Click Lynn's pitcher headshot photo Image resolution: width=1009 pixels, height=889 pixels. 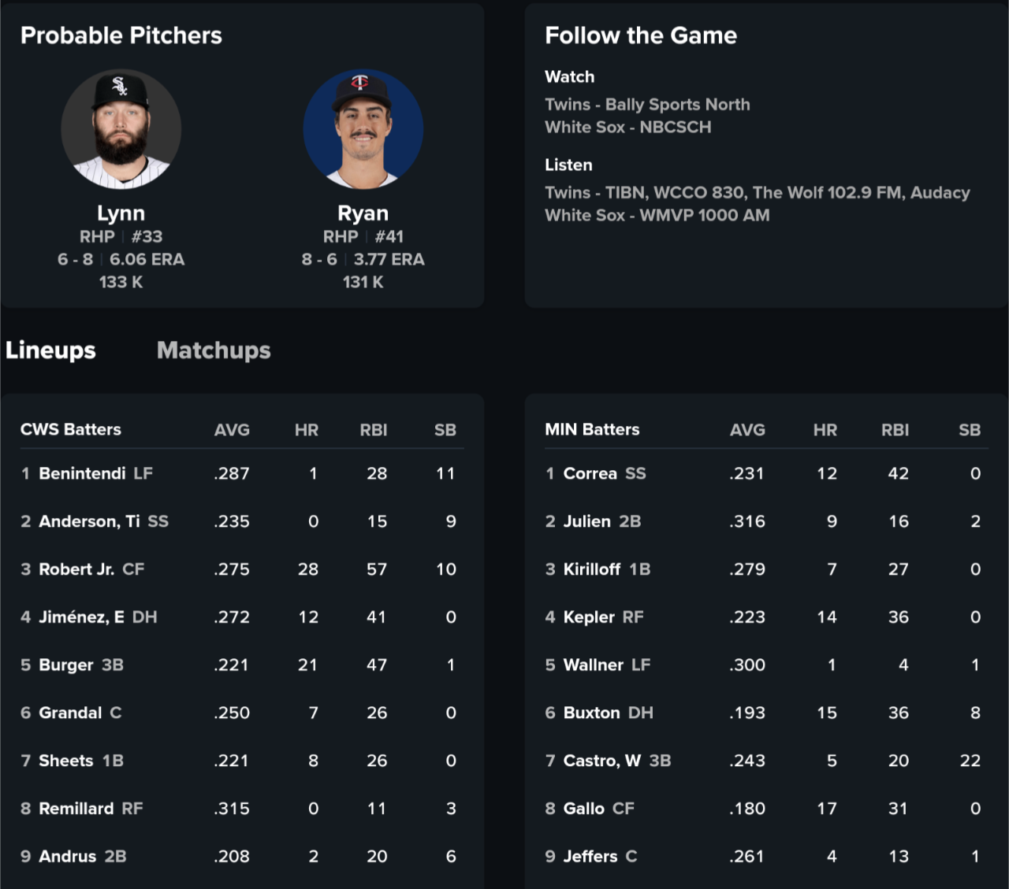coord(121,129)
